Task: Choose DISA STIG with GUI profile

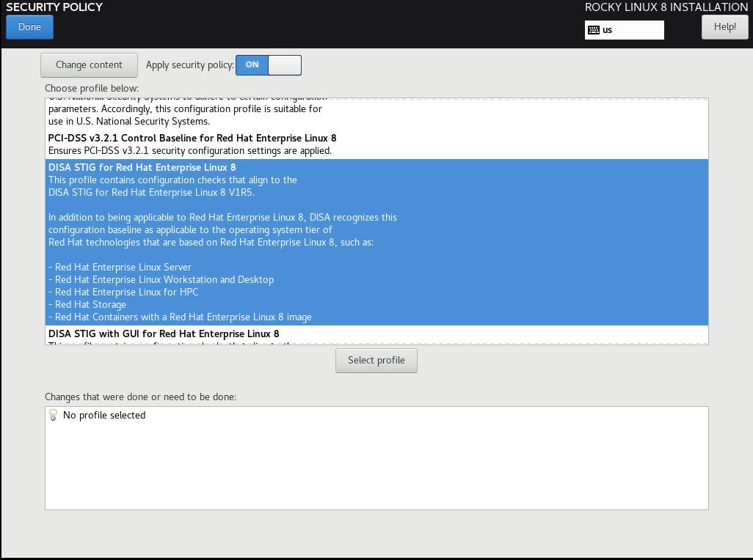Action: click(x=164, y=334)
